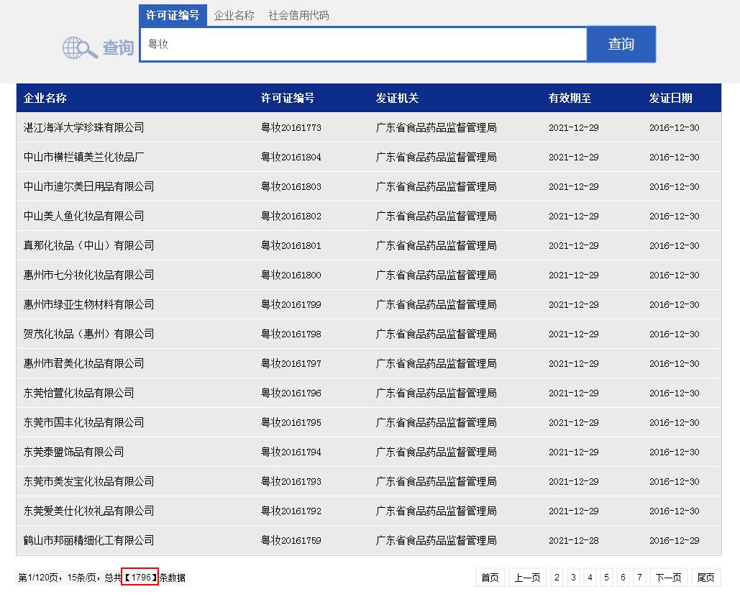Click the 企业名称 column header
This screenshot has width=740, height=597.
point(45,98)
